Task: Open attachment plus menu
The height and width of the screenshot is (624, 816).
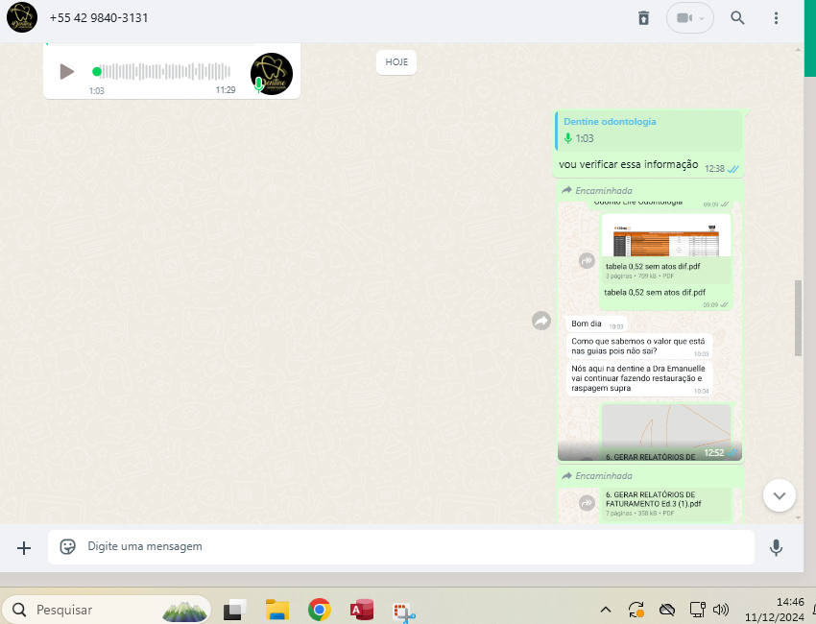Action: pos(24,547)
